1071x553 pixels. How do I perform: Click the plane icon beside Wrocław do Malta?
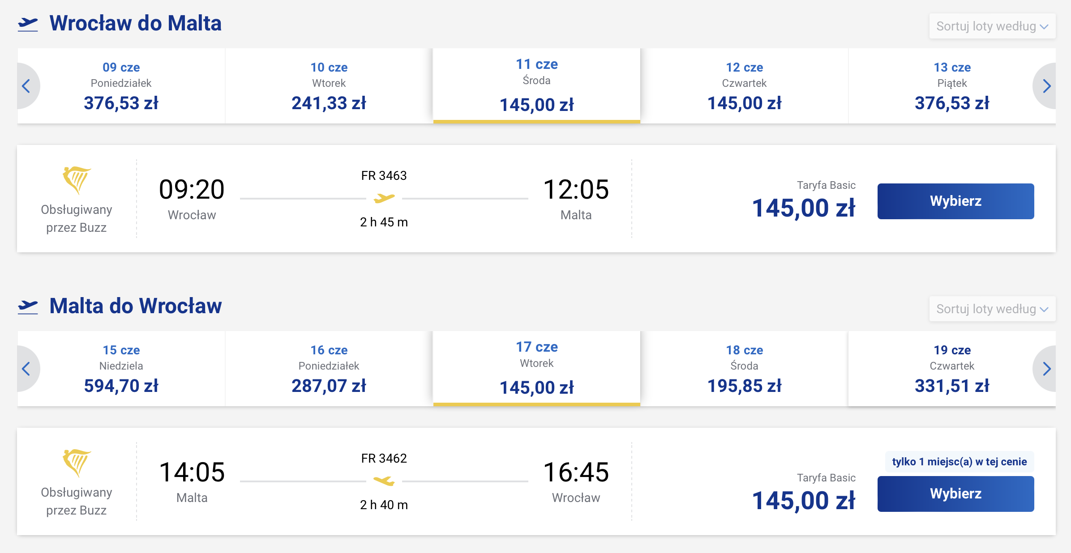click(28, 24)
